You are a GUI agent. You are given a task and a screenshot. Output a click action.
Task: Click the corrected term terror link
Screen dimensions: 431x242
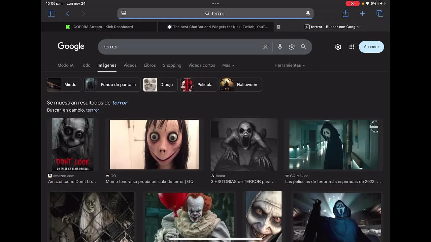pos(120,103)
